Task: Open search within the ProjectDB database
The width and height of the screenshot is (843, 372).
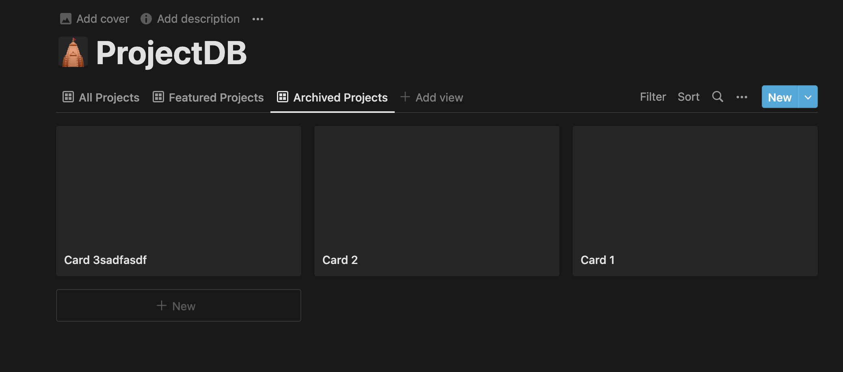Action: 718,97
